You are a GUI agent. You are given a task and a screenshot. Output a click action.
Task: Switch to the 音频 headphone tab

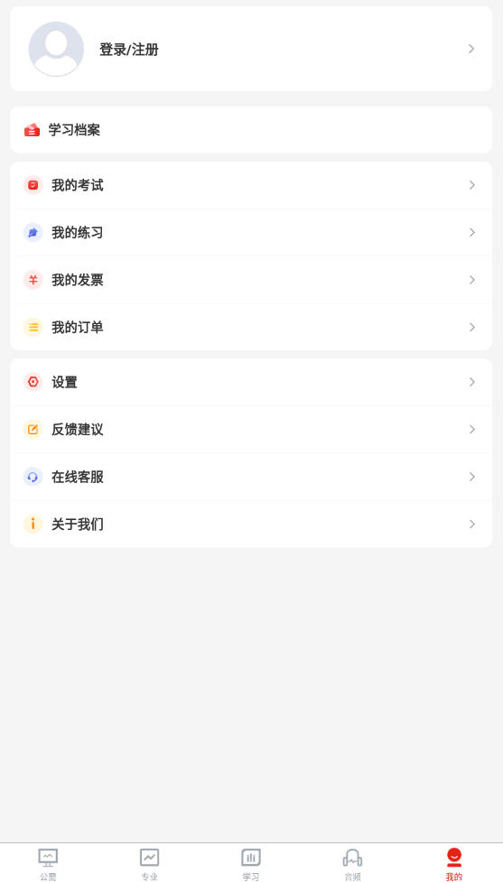coord(352,864)
